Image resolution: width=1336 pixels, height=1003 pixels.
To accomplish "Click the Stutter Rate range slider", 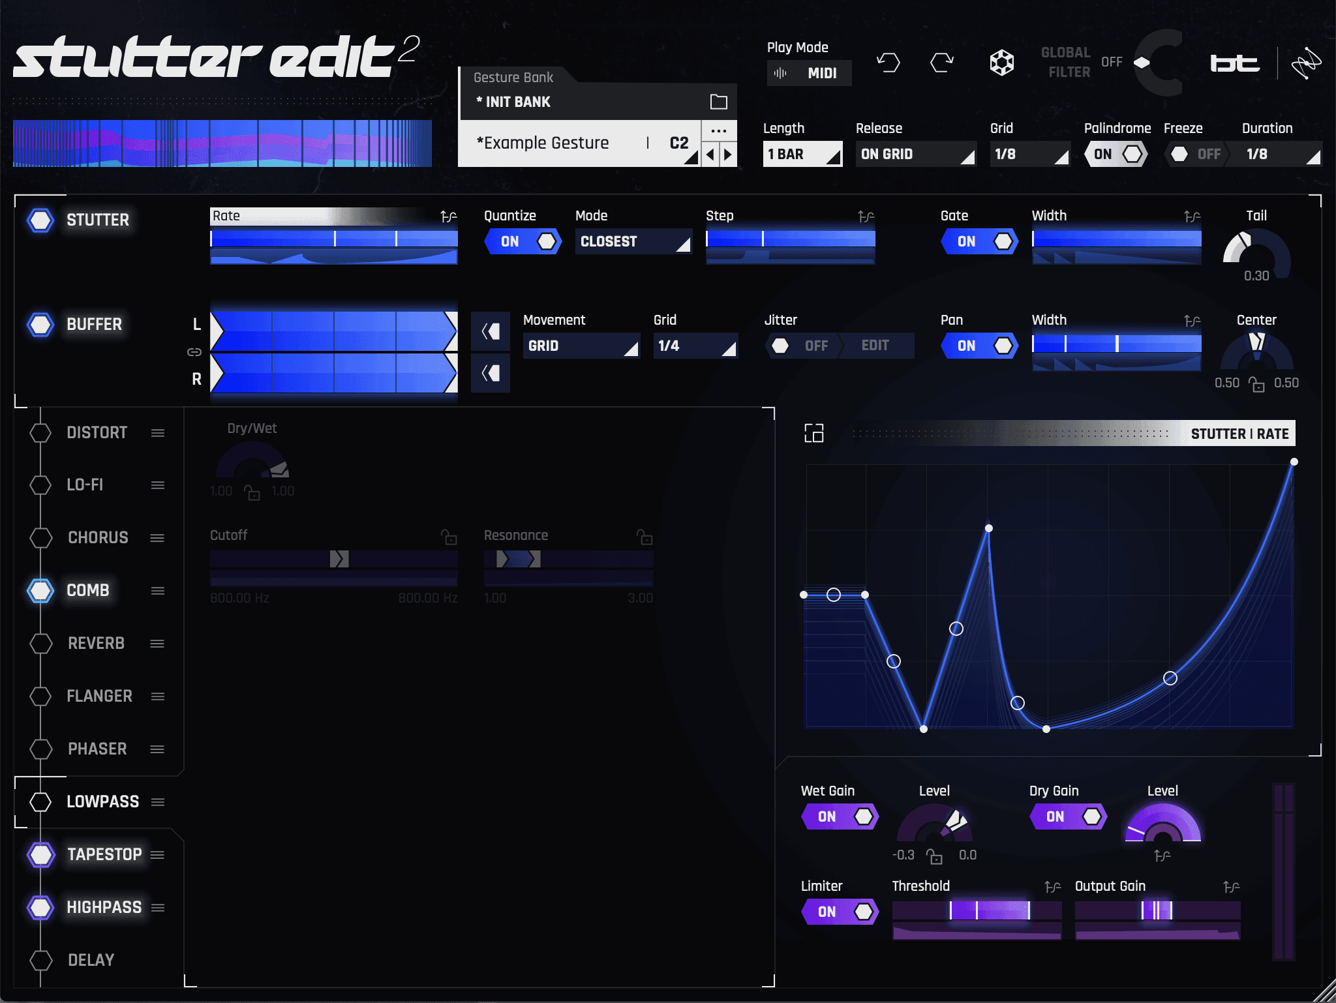I will (x=334, y=239).
